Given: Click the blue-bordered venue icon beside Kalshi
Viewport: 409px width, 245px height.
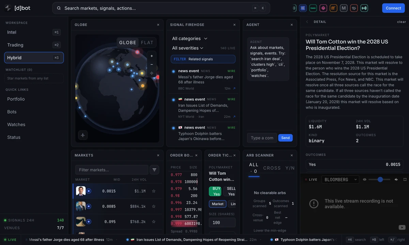Looking at the screenshot, I should [303, 8].
